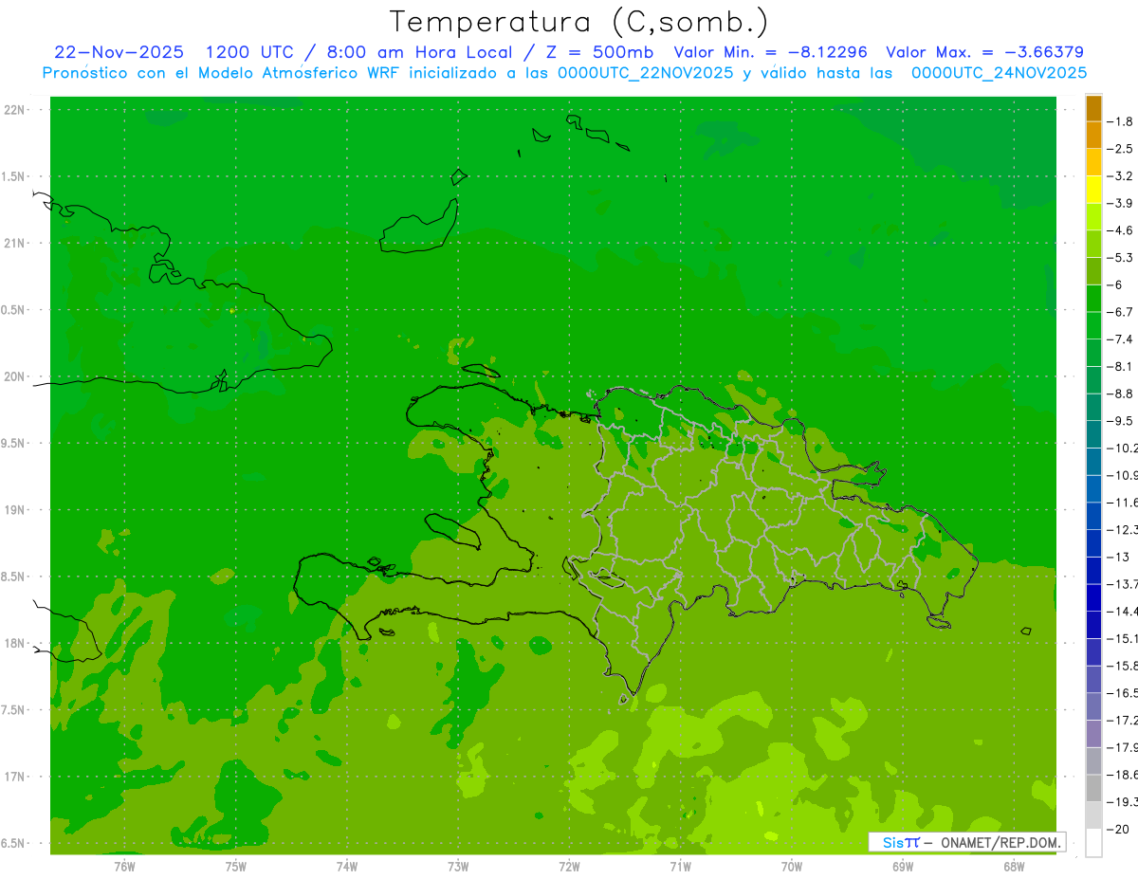Select the "71W" longitude label
The width and height of the screenshot is (1138, 879).
(680, 866)
